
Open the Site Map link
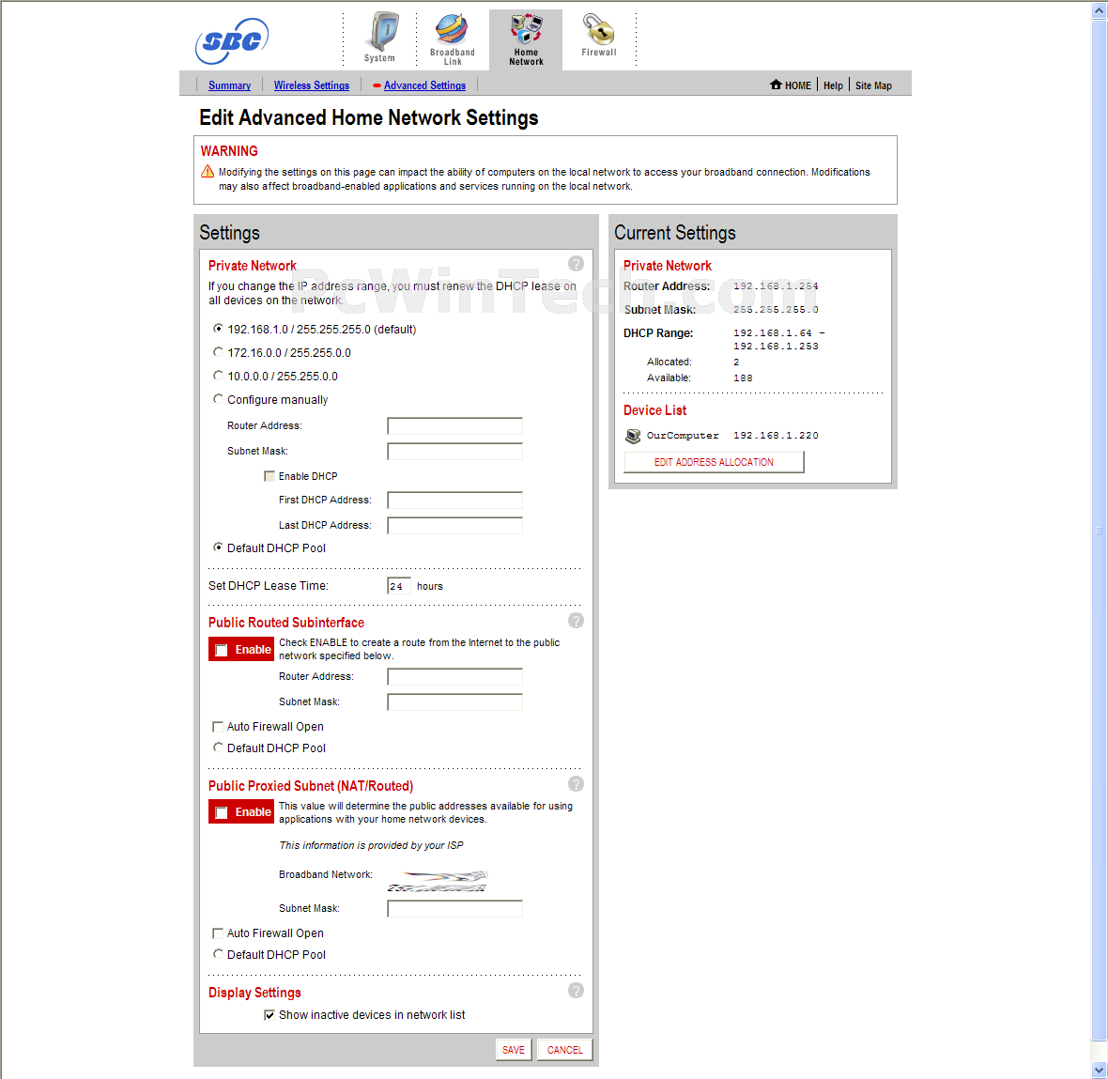873,85
